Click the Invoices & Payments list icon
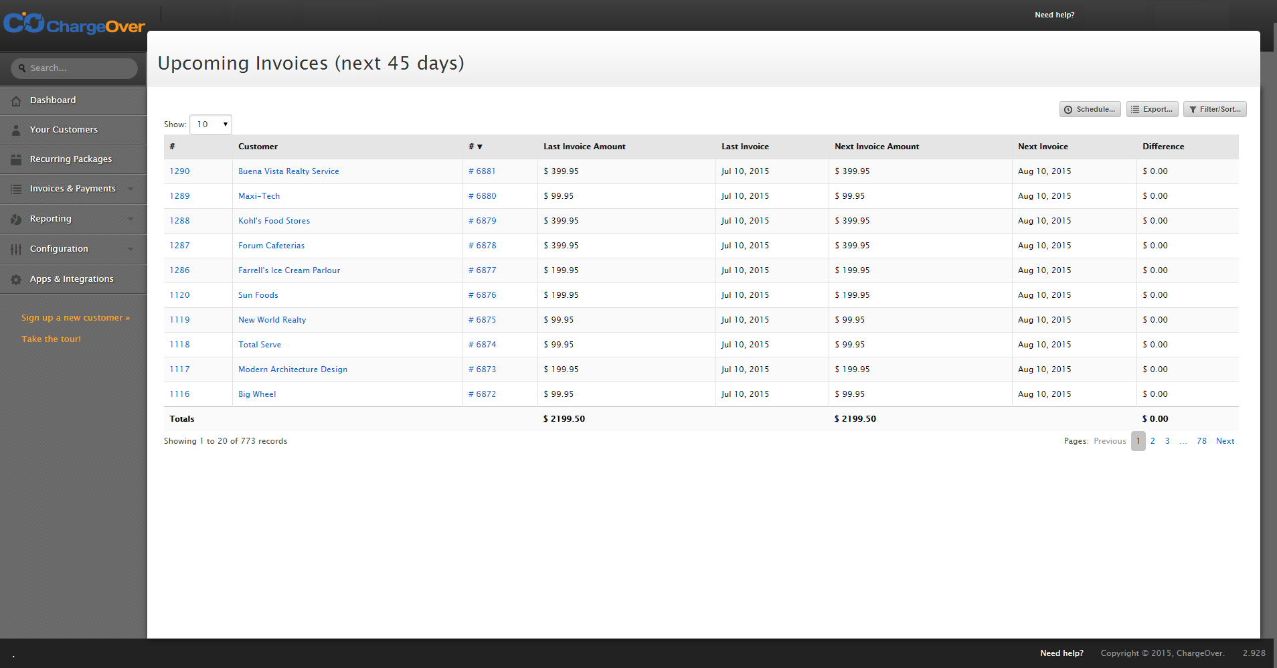 16,189
